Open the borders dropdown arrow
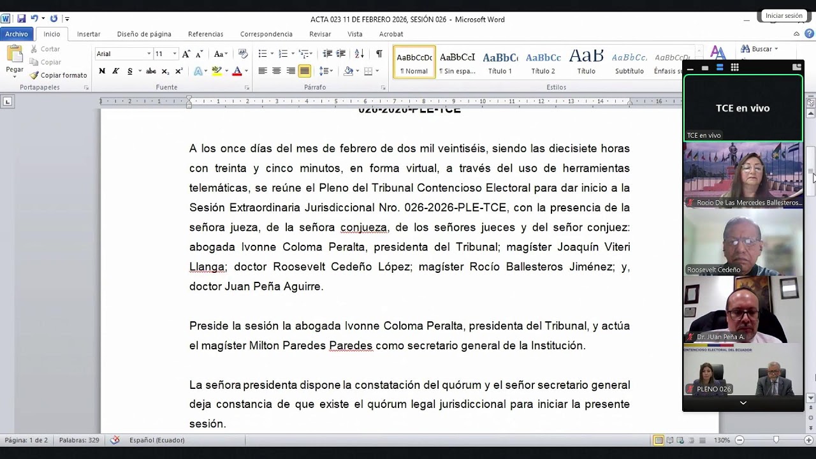This screenshot has width=816, height=459. (377, 71)
